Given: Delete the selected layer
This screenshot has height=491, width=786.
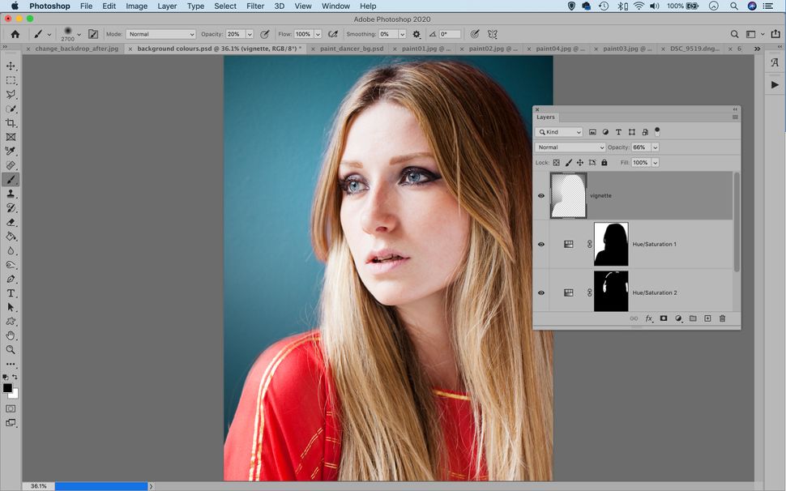Looking at the screenshot, I should point(722,318).
